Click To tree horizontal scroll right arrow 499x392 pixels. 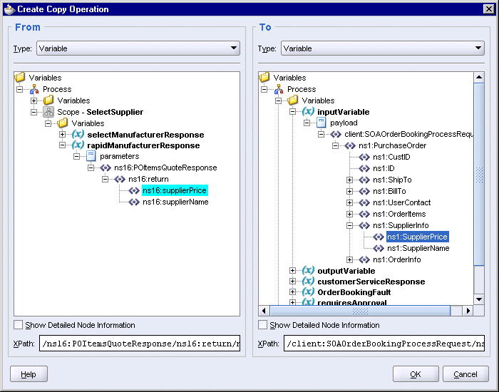tap(468, 311)
